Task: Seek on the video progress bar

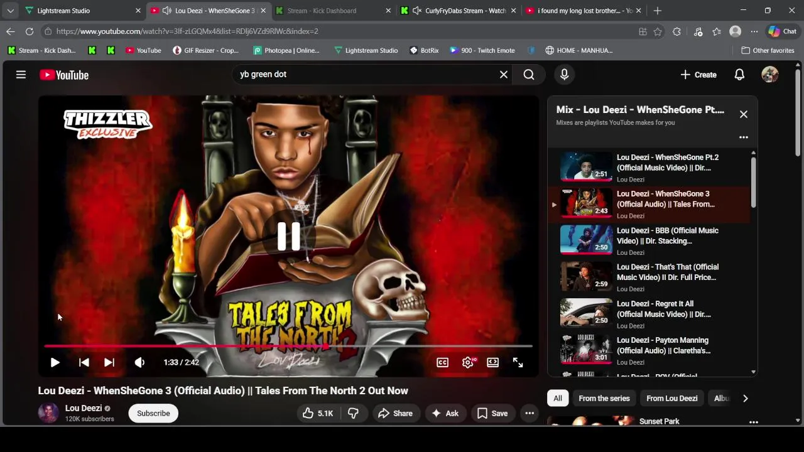Action: pyautogui.click(x=288, y=346)
